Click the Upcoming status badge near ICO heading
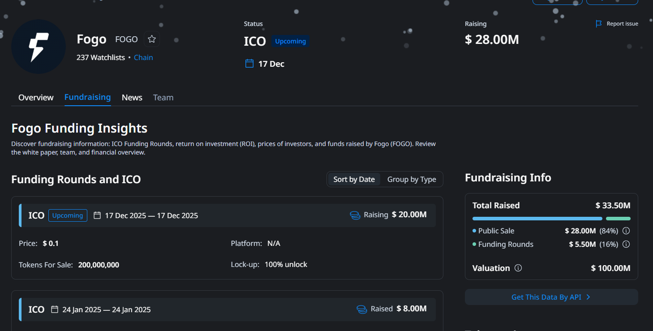The height and width of the screenshot is (331, 653). (290, 41)
